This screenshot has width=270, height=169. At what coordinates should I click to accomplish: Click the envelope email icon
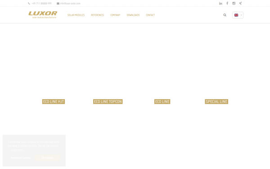pyautogui.click(x=58, y=4)
